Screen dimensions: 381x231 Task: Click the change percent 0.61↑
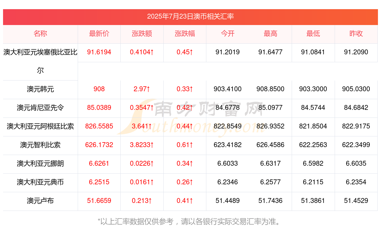click(x=185, y=145)
